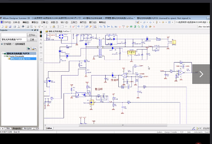The height and width of the screenshot is (144, 212).
Task: Click the Help status bar button
Action: pyautogui.click(x=189, y=132)
